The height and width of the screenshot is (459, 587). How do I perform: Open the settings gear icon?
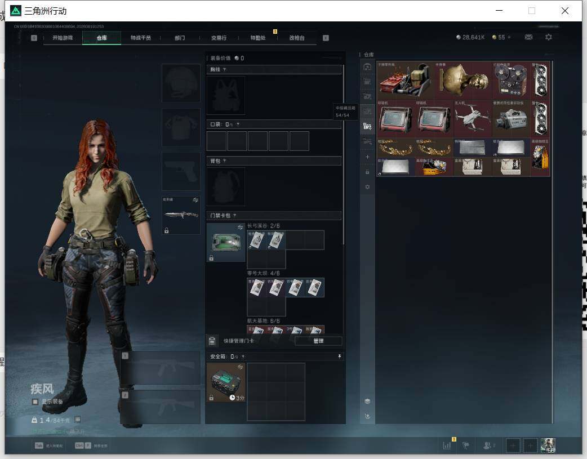(x=549, y=37)
